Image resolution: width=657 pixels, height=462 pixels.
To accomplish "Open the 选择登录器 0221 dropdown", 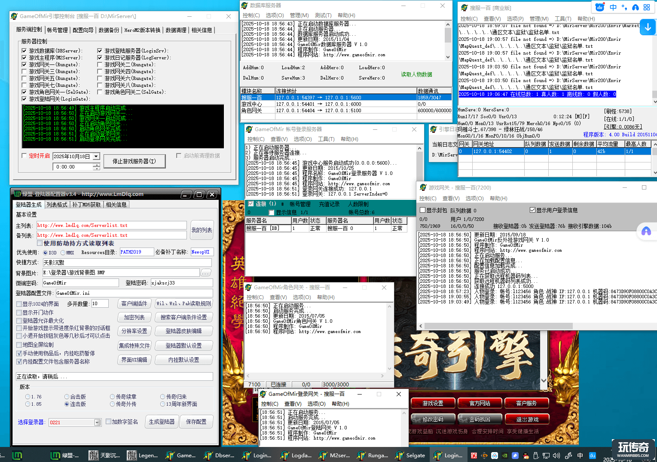I will [97, 422].
